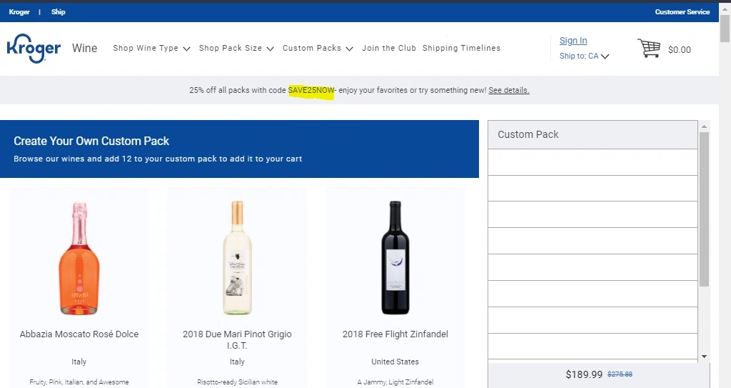This screenshot has height=388, width=731.
Task: Click the 2018 Free Flight Zinfandel title
Action: click(x=395, y=334)
